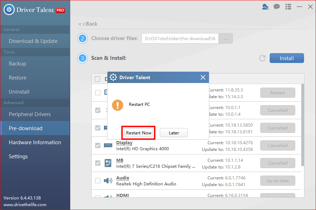Click 'Update to: 10.1.2.8' text
Image resolution: width=316 pixels, height=210 pixels.
pyautogui.click(x=221, y=167)
